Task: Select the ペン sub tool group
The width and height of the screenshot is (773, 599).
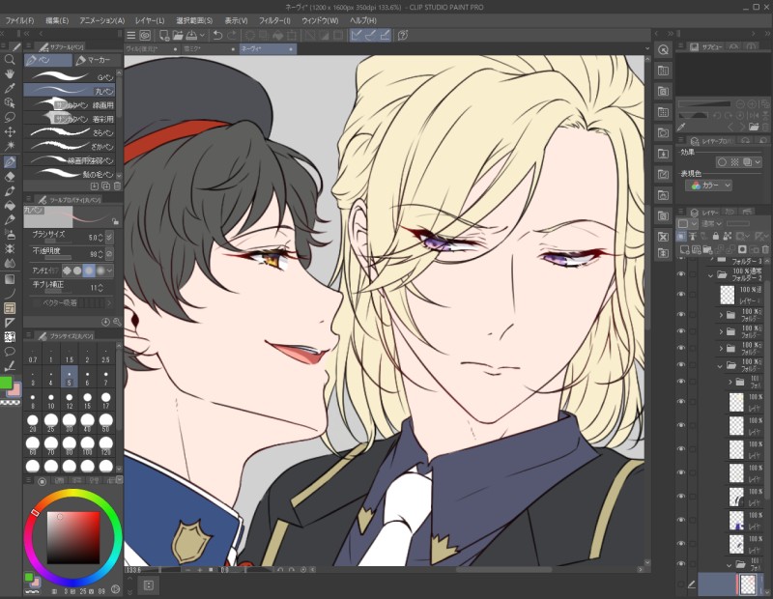Action: [x=47, y=60]
